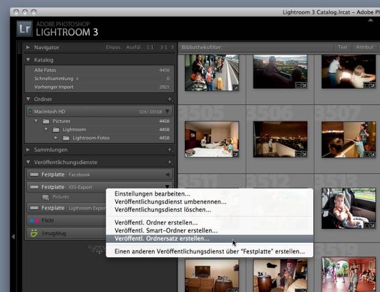Click the drive icon next to Festplatte Facebook
The image size is (380, 292).
(34, 175)
